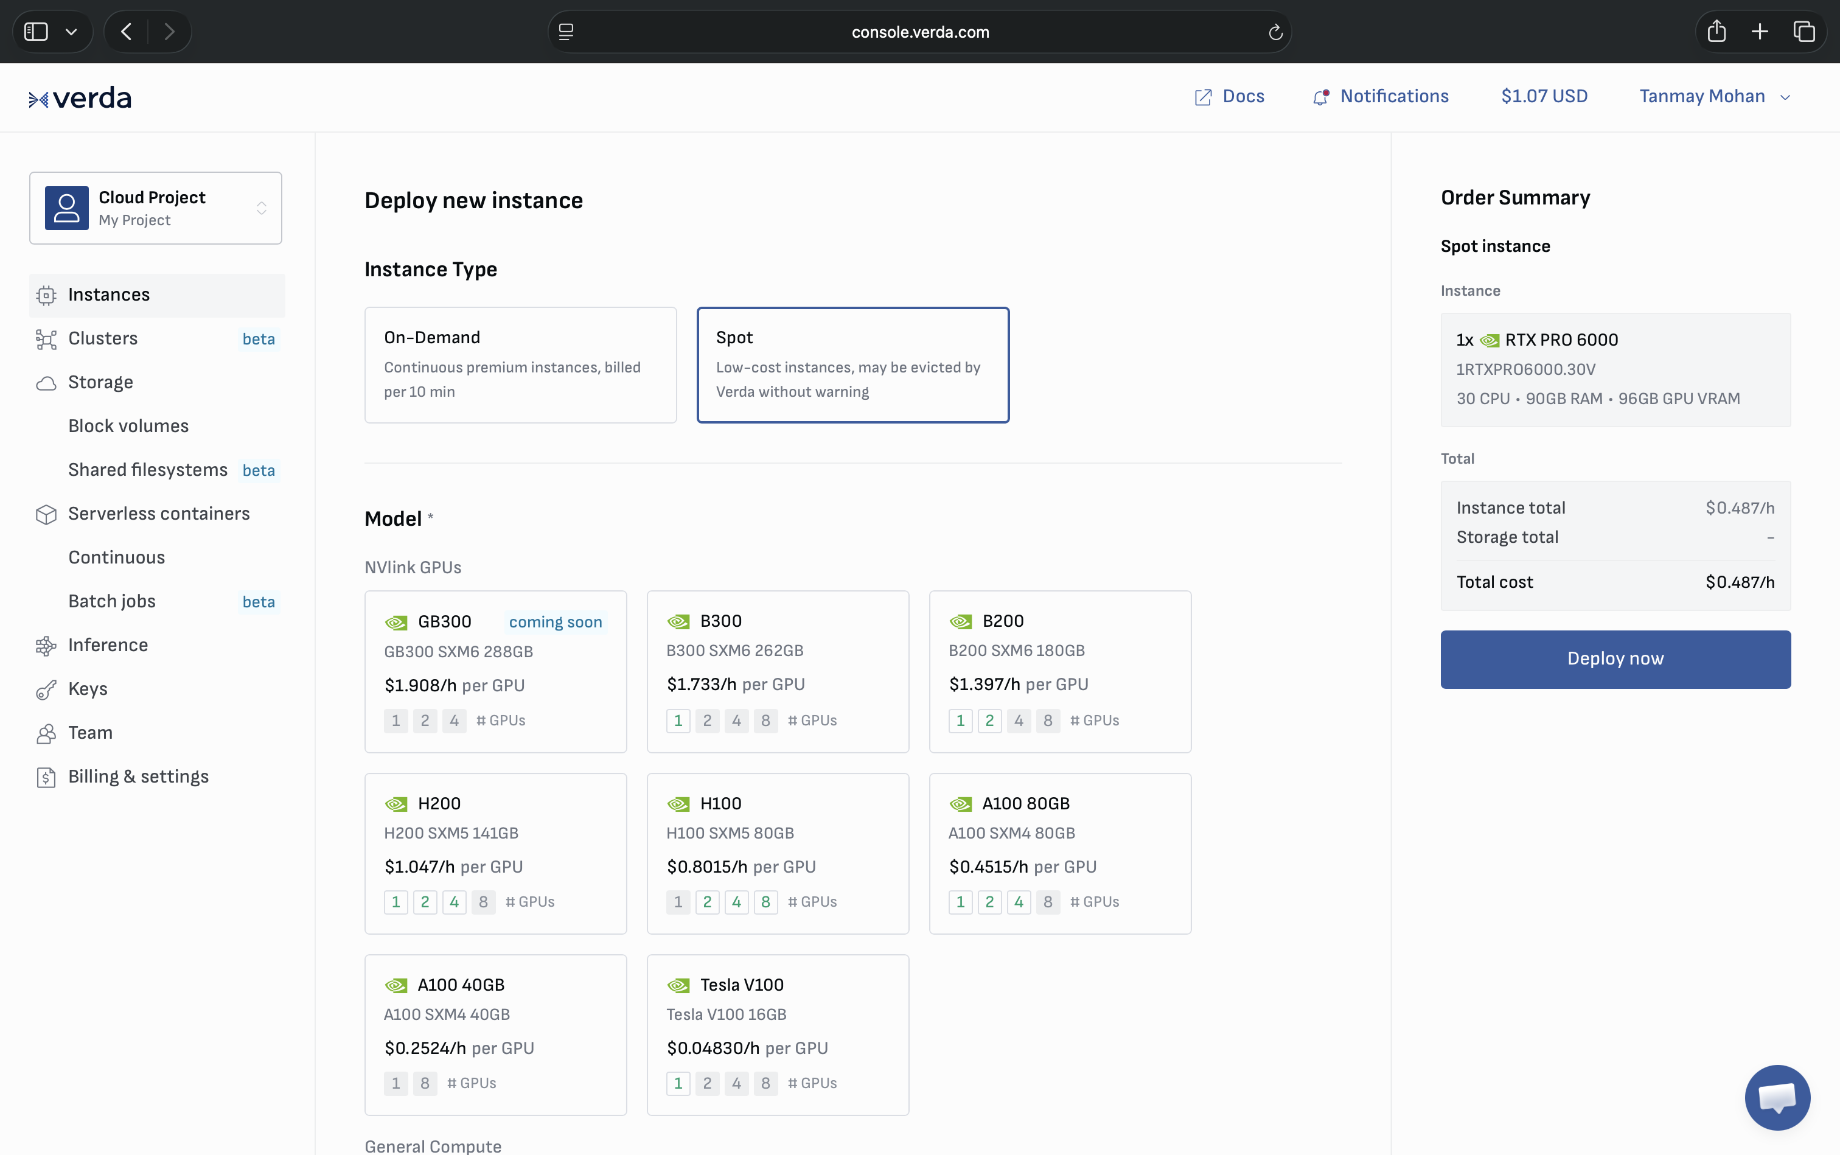Choose 4 GPUs for H200

[x=454, y=902]
